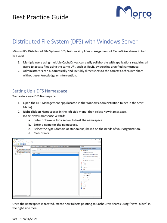Image resolution: width=167 pixels, height=223 pixels.
Task: Click New Window from Here action
Action: [88, 161]
